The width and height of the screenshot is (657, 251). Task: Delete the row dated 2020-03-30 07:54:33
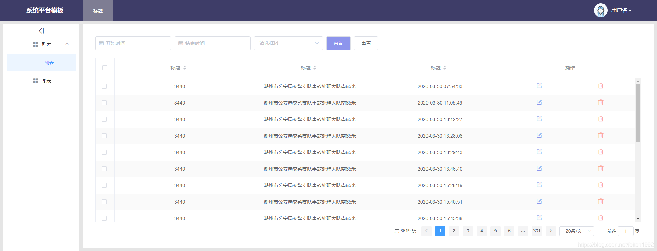[600, 86]
